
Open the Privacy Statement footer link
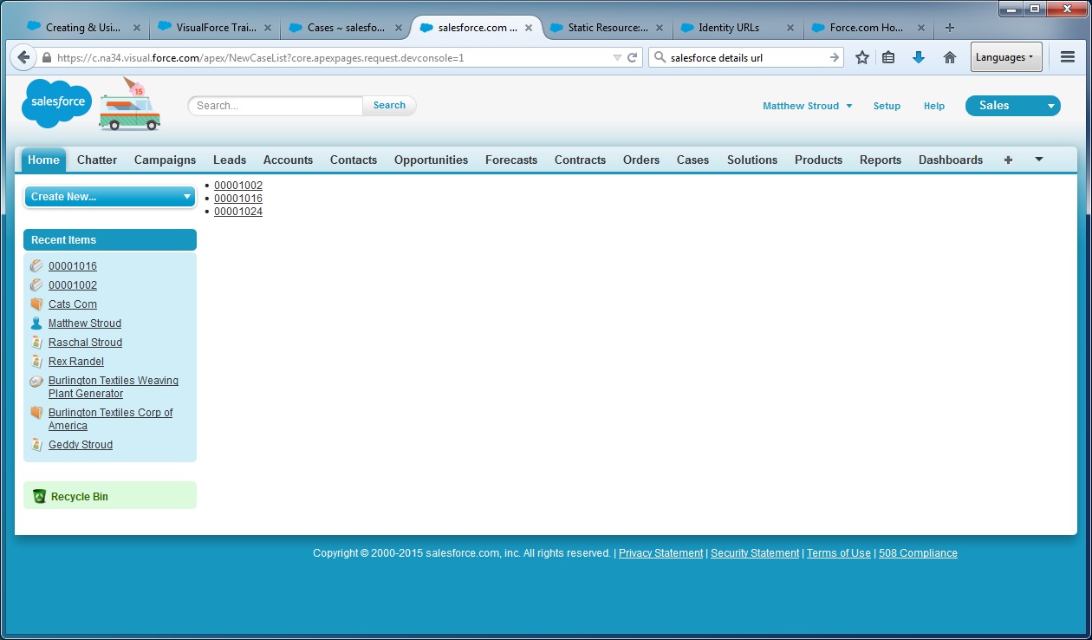[x=660, y=553]
